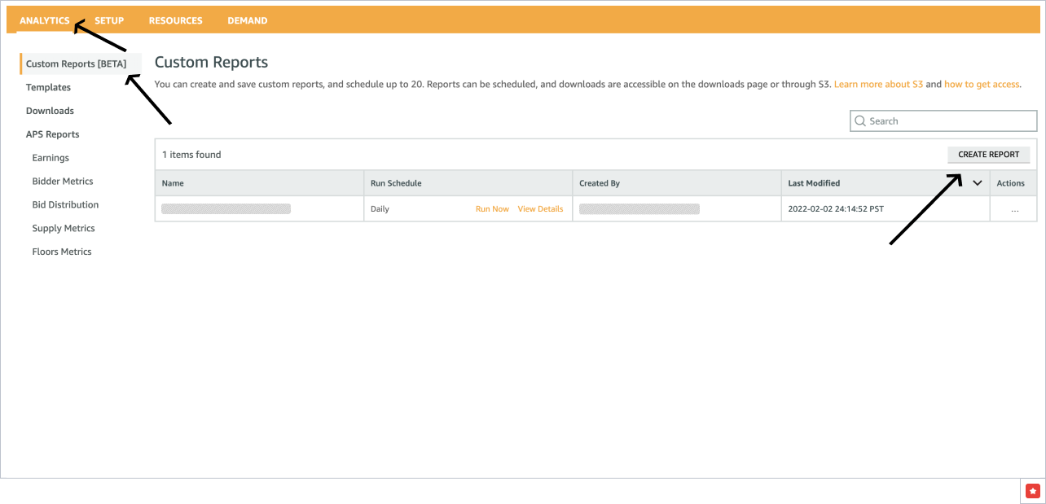Switch to the RESOURCES tab
This screenshot has height=504, width=1046.
click(x=175, y=20)
